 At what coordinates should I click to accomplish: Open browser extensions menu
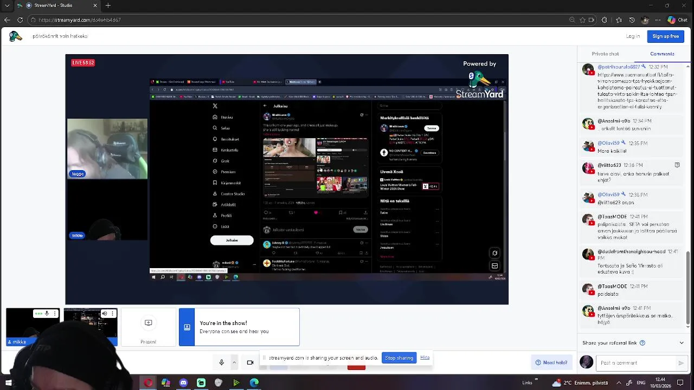605,20
